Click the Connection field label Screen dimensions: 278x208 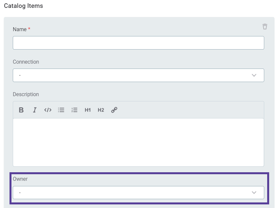(x=26, y=62)
